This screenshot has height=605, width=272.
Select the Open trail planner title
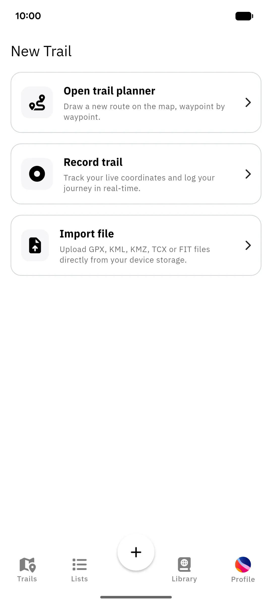(109, 91)
